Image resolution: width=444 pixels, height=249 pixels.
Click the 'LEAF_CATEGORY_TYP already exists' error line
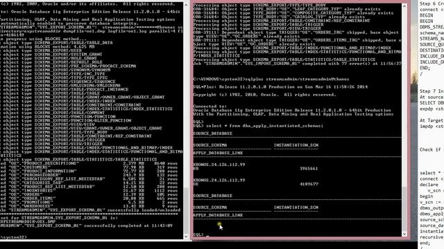point(287,9)
